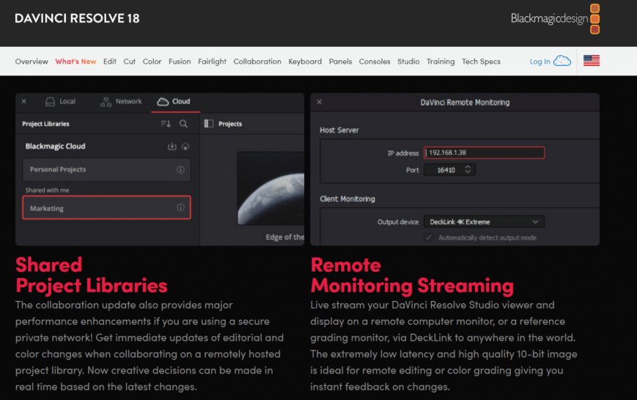This screenshot has width=637, height=400.
Task: Toggle the Projects sidebar panel icon
Action: [x=209, y=124]
